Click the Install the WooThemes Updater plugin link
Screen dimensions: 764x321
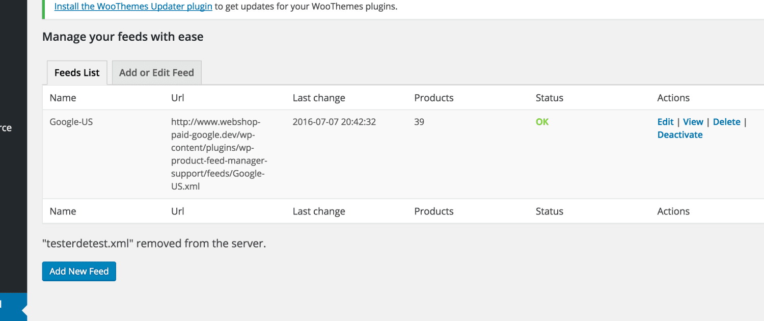coord(133,7)
